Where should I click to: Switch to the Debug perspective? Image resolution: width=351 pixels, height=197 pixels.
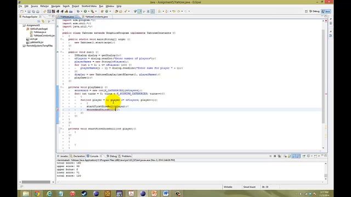pos(314,11)
